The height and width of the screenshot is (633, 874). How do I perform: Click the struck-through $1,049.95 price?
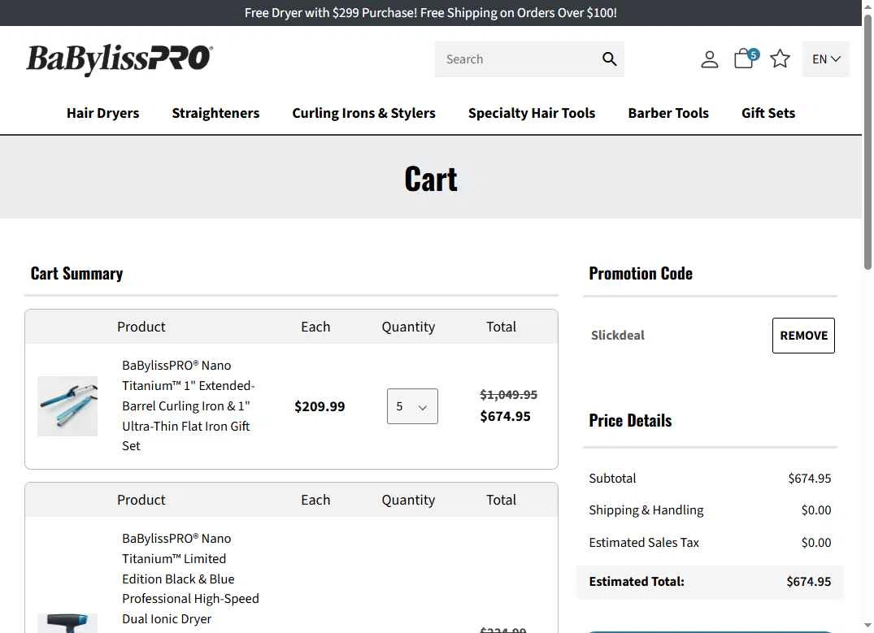[x=508, y=395]
